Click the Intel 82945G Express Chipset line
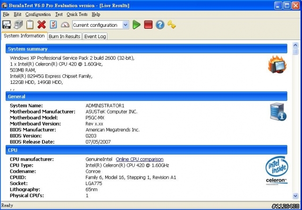The image size is (302, 210). tap(51, 76)
